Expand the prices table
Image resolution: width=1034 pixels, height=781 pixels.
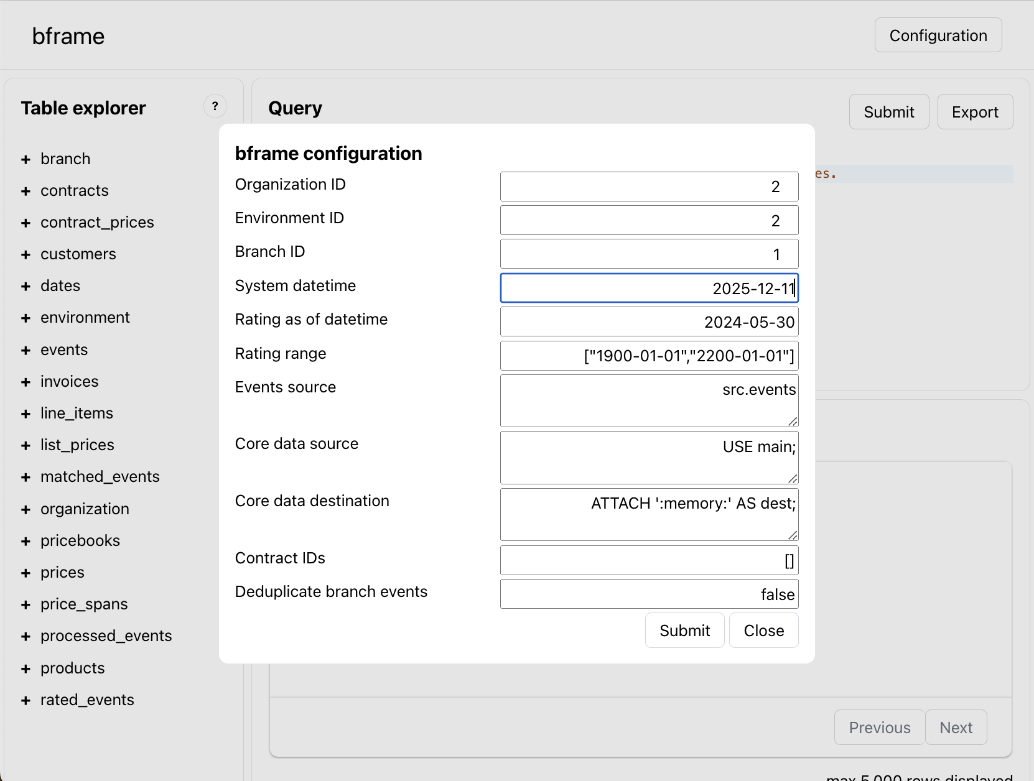pyautogui.click(x=26, y=573)
